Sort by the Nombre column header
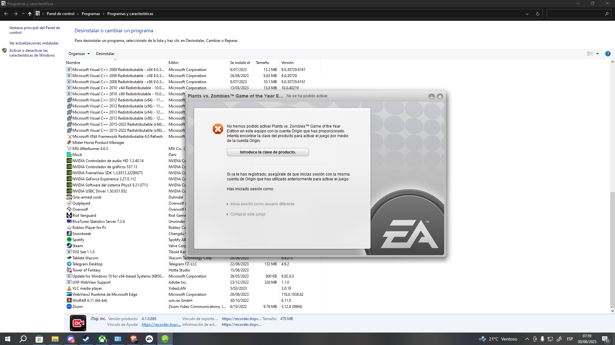 [115, 63]
